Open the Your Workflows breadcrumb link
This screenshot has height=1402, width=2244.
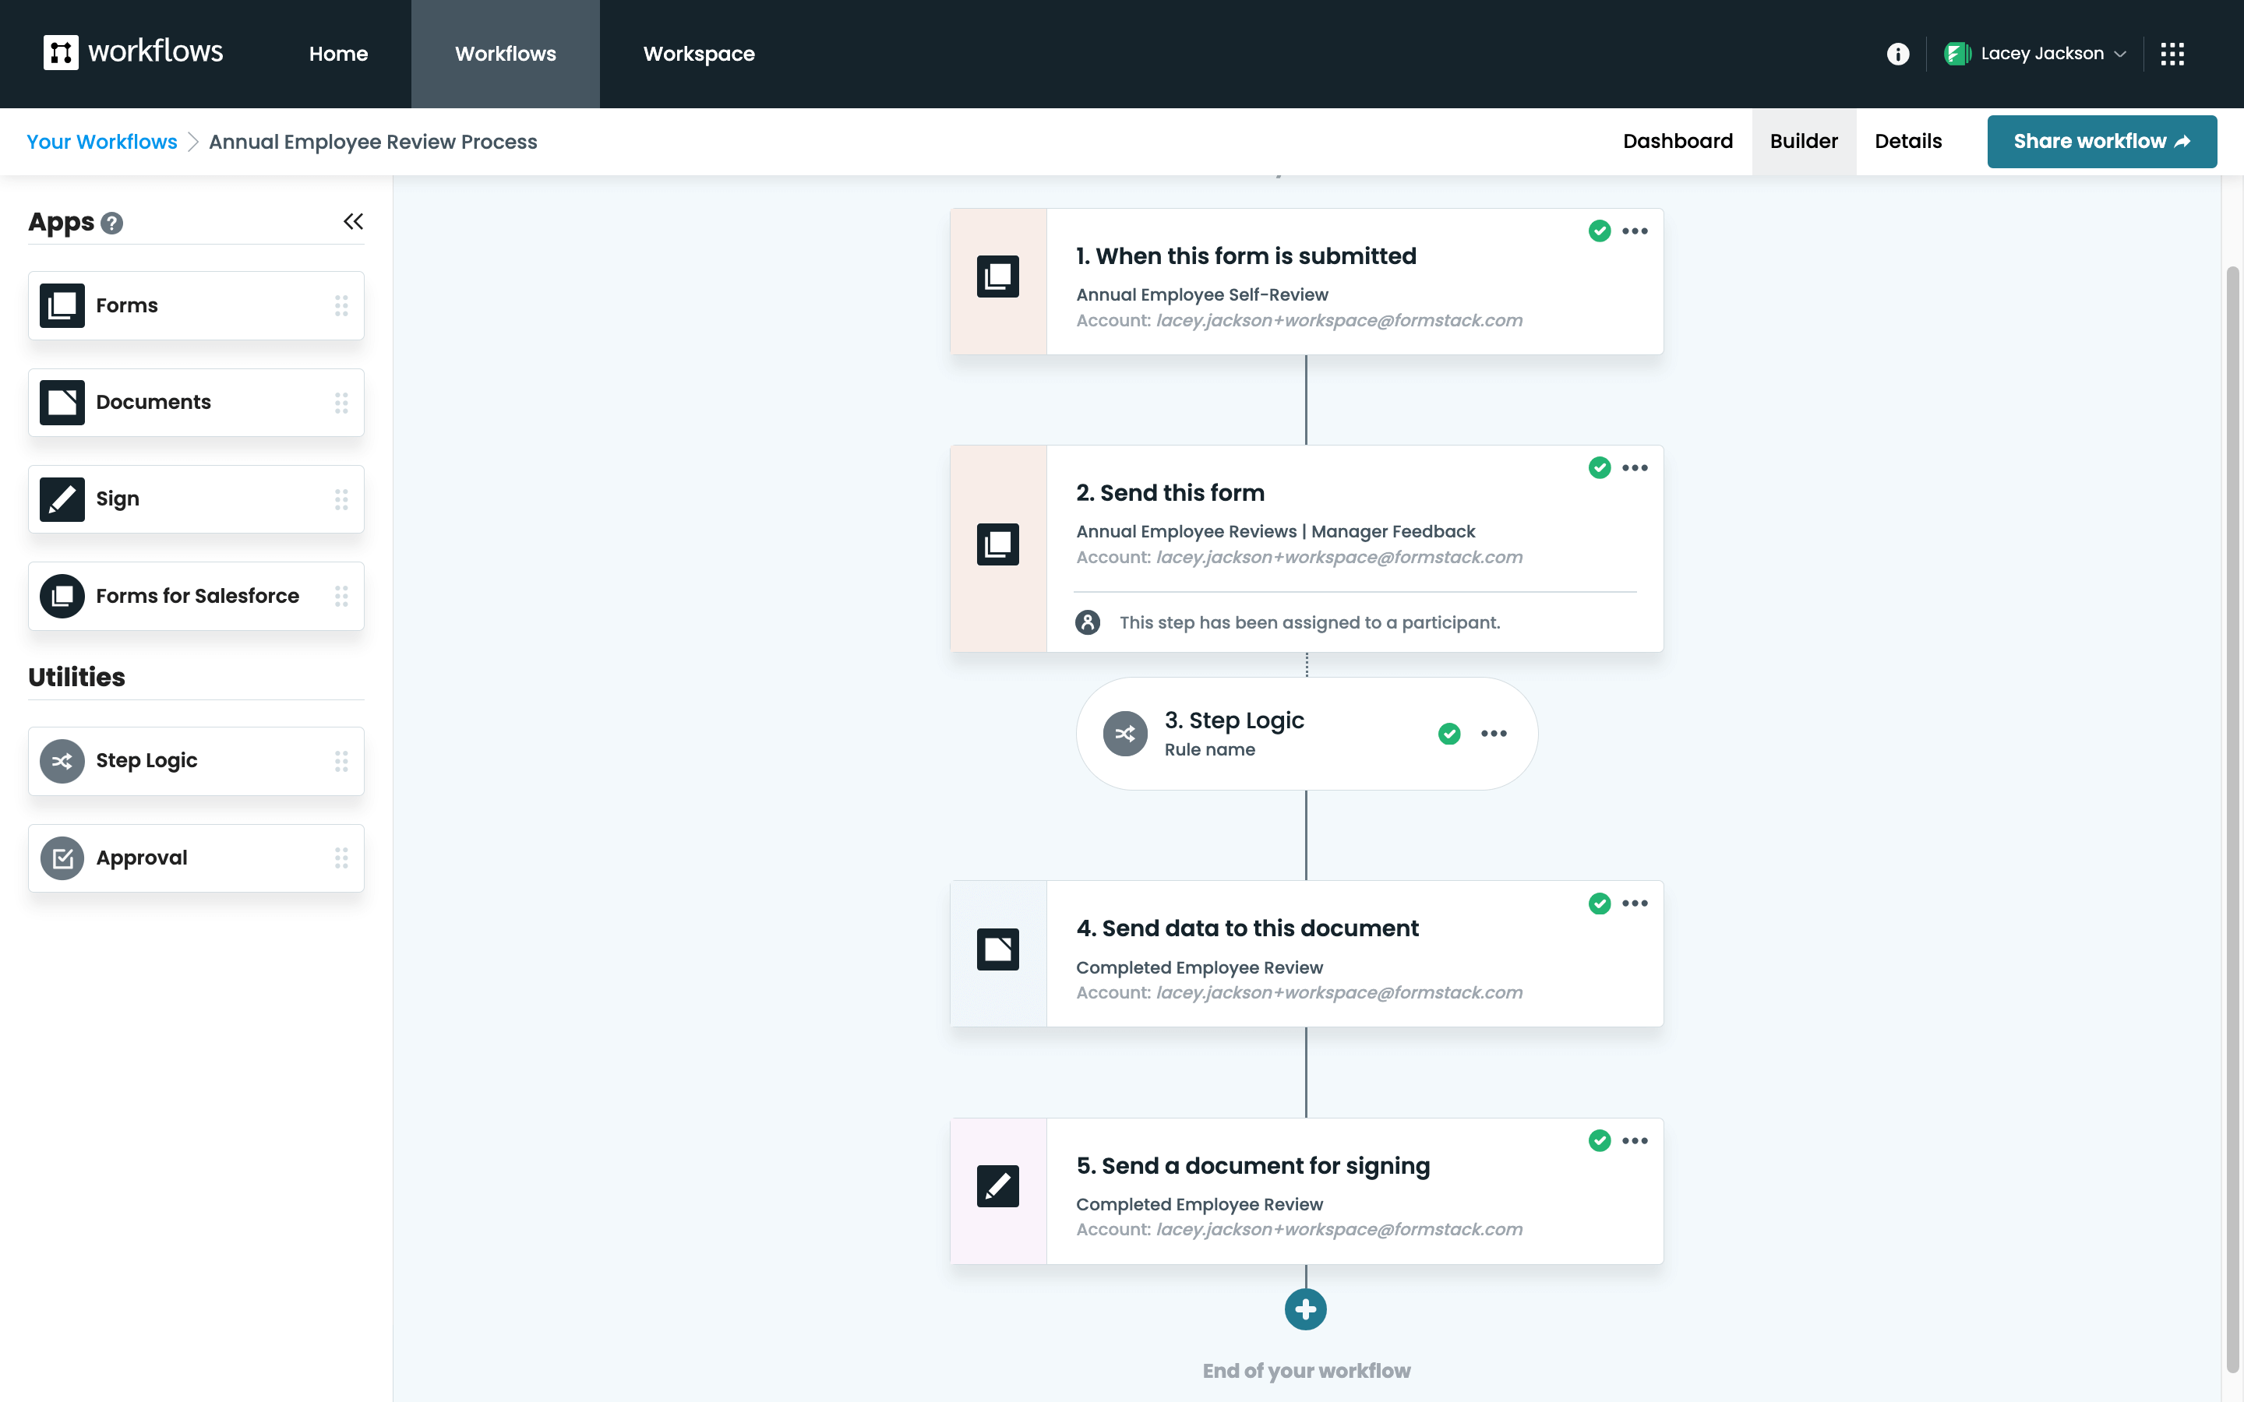click(x=101, y=141)
